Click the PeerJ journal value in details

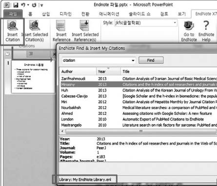[101, 148]
